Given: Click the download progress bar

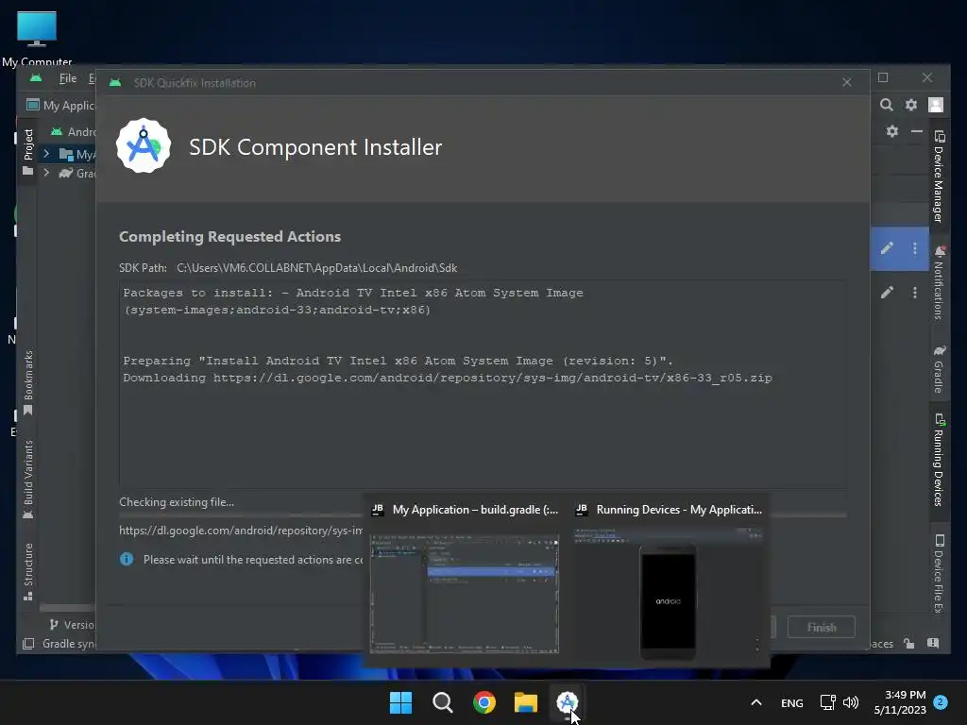Looking at the screenshot, I should click(483, 515).
